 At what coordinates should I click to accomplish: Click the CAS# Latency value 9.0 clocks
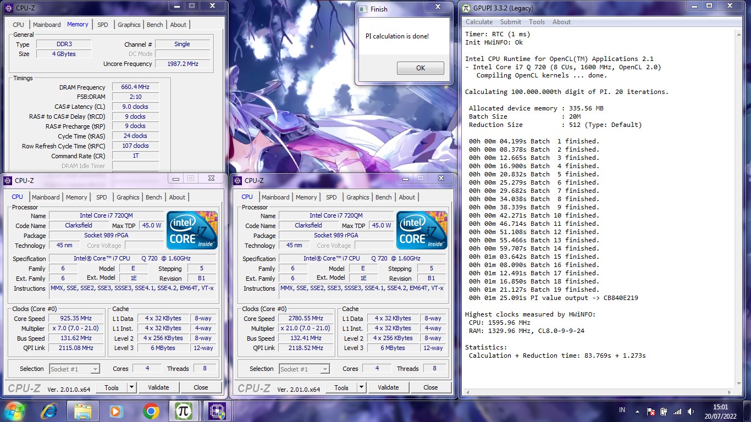point(135,107)
